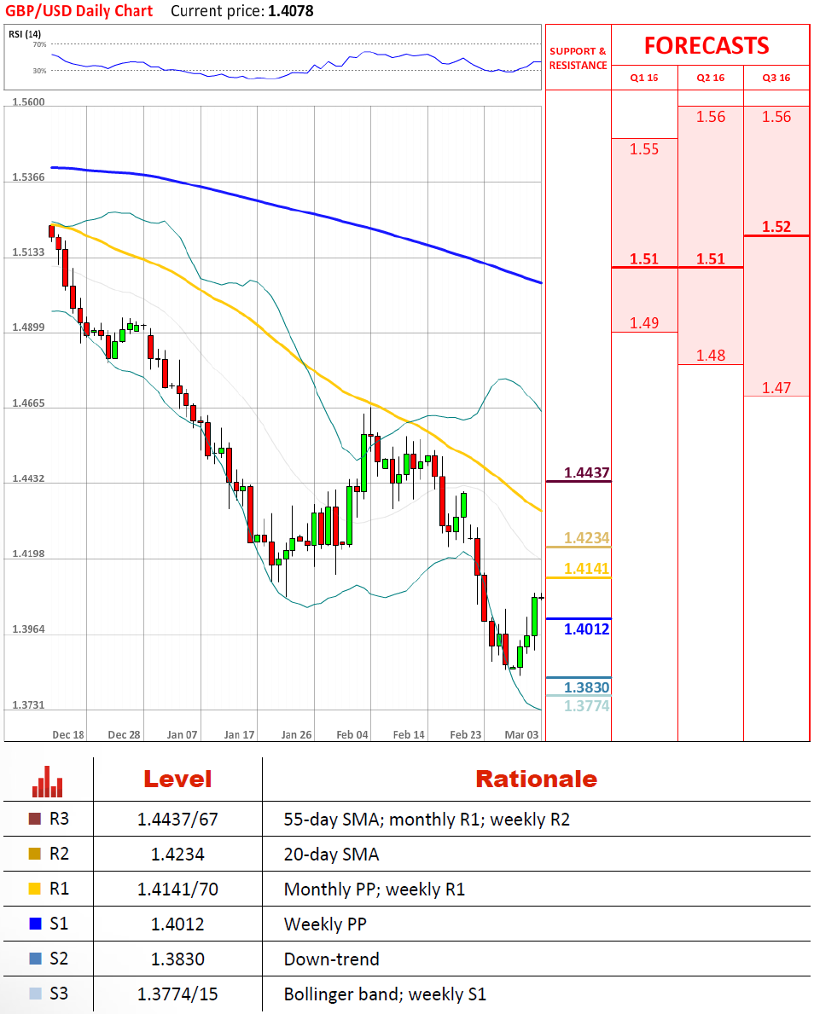The width and height of the screenshot is (814, 1014).
Task: Click the FORECASTS heading
Action: pos(706,46)
